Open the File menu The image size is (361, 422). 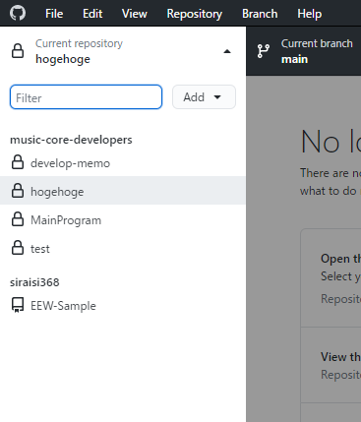(54, 14)
